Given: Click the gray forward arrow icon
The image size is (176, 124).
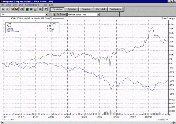Looking at the screenshot, I should pos(7,9).
